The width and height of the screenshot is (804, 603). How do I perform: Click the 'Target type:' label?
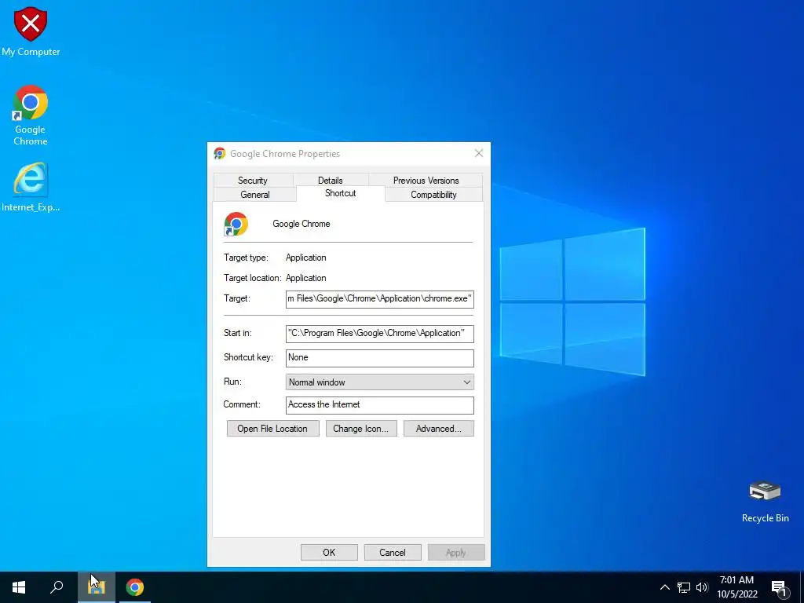(246, 258)
